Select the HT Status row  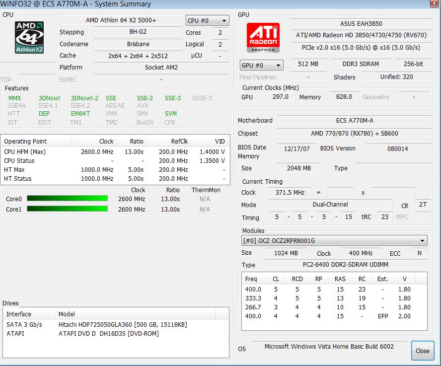click(115, 179)
